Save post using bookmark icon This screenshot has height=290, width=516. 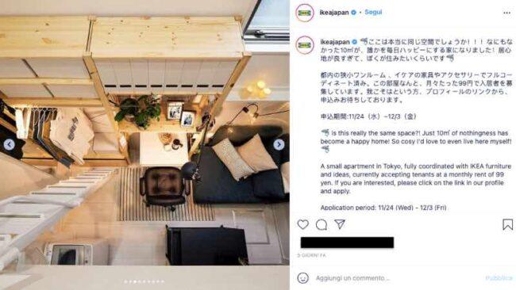(507, 224)
